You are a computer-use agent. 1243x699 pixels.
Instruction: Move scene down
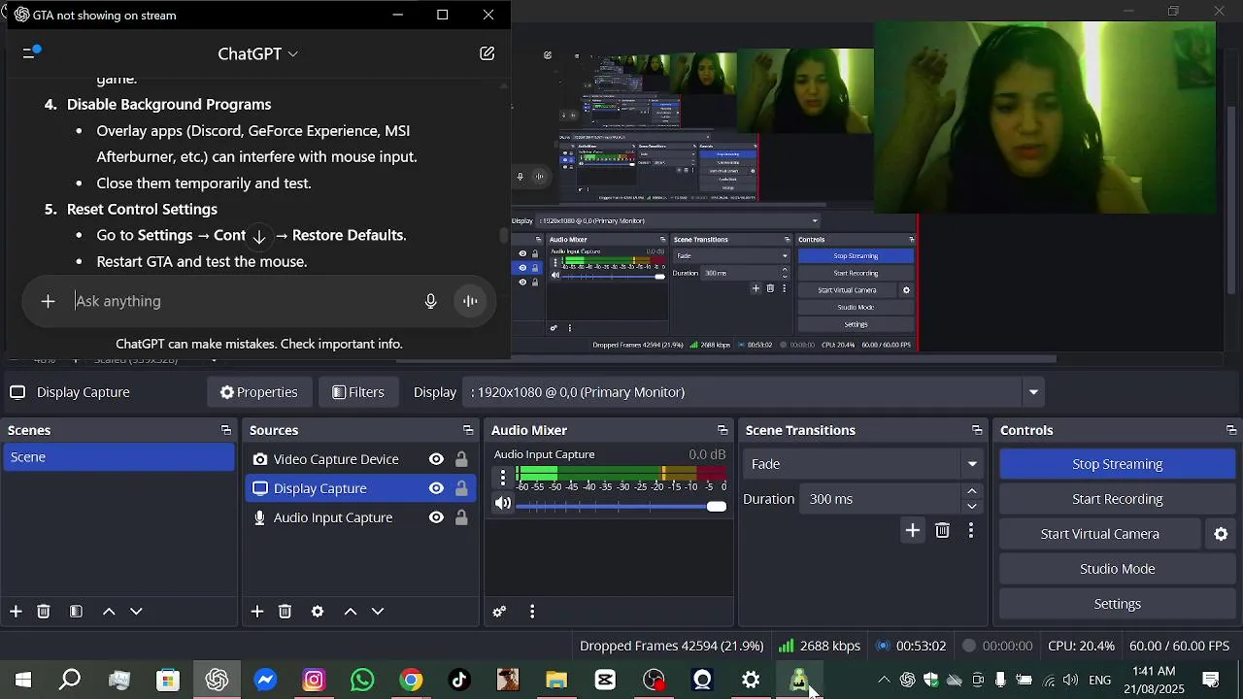pos(136,612)
